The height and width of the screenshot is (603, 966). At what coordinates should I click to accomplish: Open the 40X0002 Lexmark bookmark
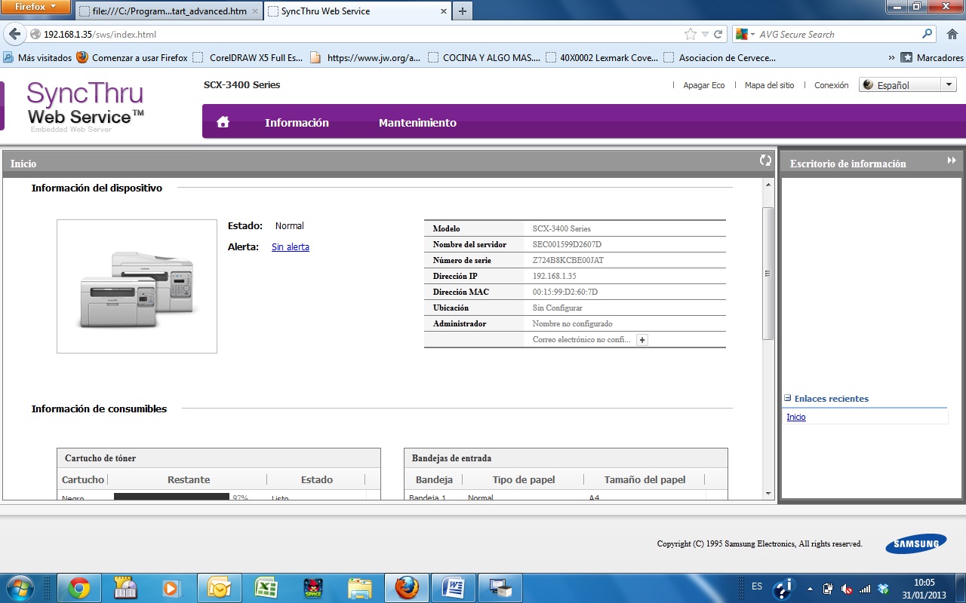[x=601, y=57]
